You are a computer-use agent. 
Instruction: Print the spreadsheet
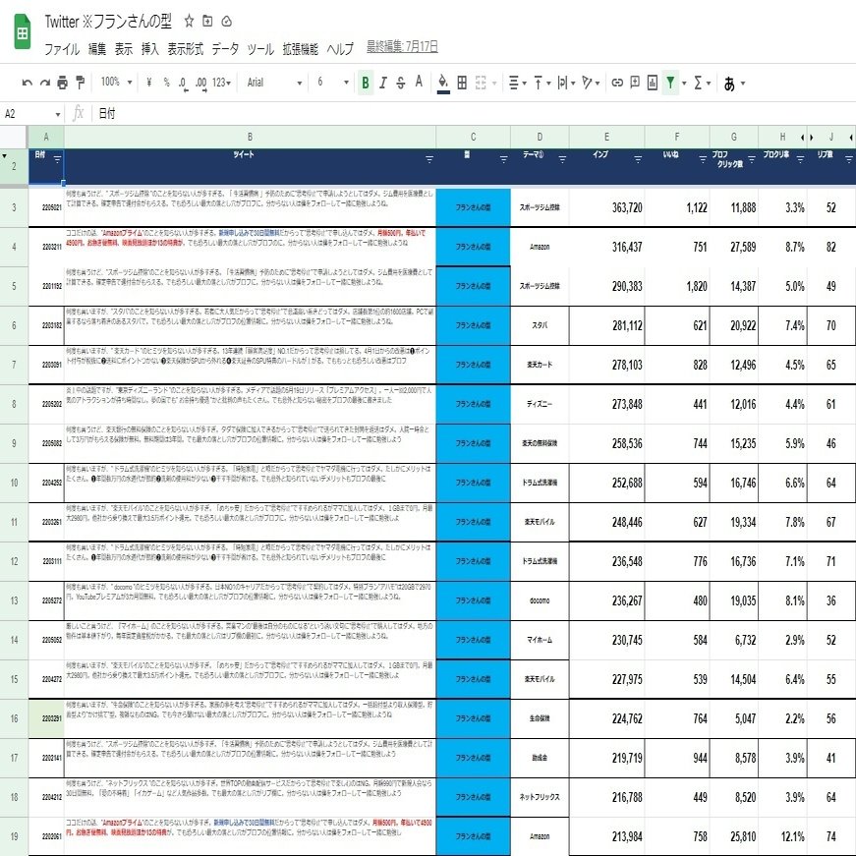(62, 83)
